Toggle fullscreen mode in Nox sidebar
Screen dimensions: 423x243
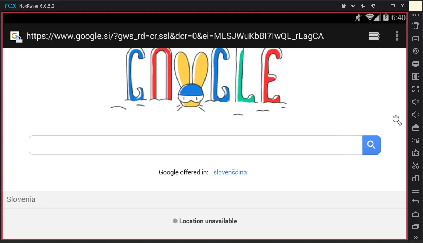pyautogui.click(x=416, y=89)
